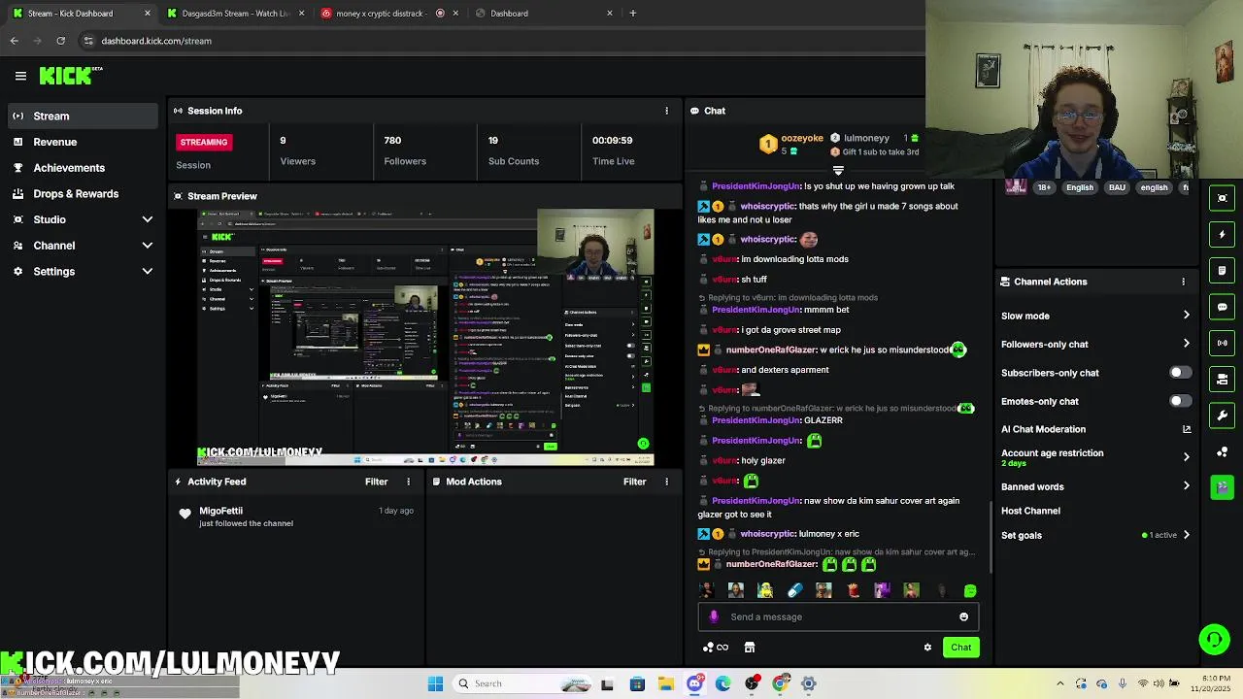Click purple microphone icon in message box
Image resolution: width=1243 pixels, height=699 pixels.
[714, 616]
